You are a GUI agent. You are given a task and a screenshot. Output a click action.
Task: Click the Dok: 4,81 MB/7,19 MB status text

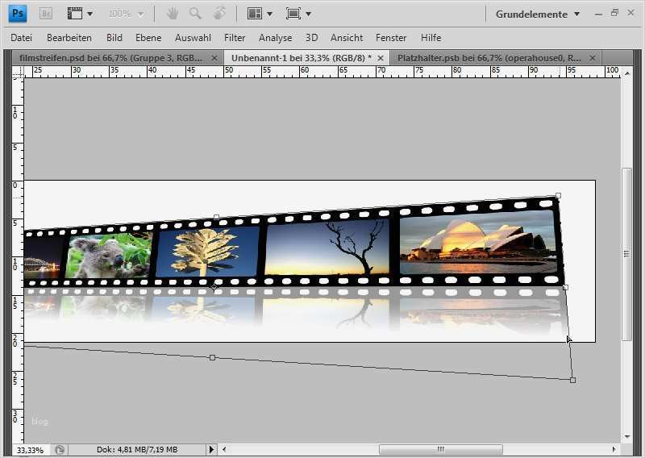(137, 450)
